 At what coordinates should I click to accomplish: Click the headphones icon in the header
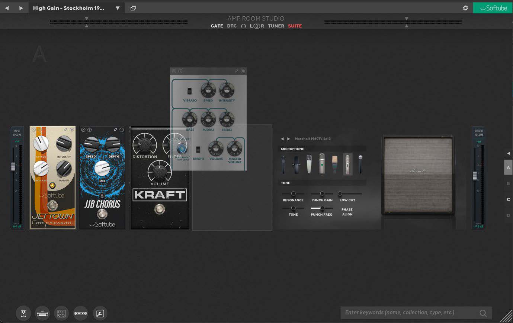coord(243,26)
